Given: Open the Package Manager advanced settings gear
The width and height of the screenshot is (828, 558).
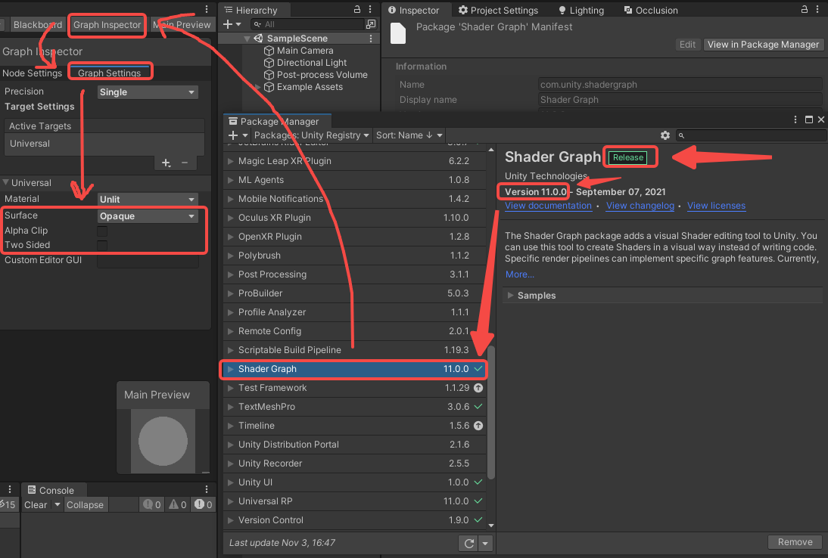Looking at the screenshot, I should click(x=665, y=135).
